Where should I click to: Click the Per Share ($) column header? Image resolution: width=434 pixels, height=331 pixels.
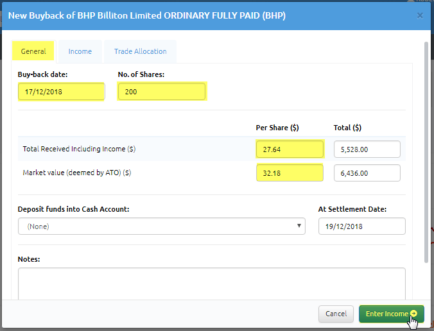click(x=277, y=128)
